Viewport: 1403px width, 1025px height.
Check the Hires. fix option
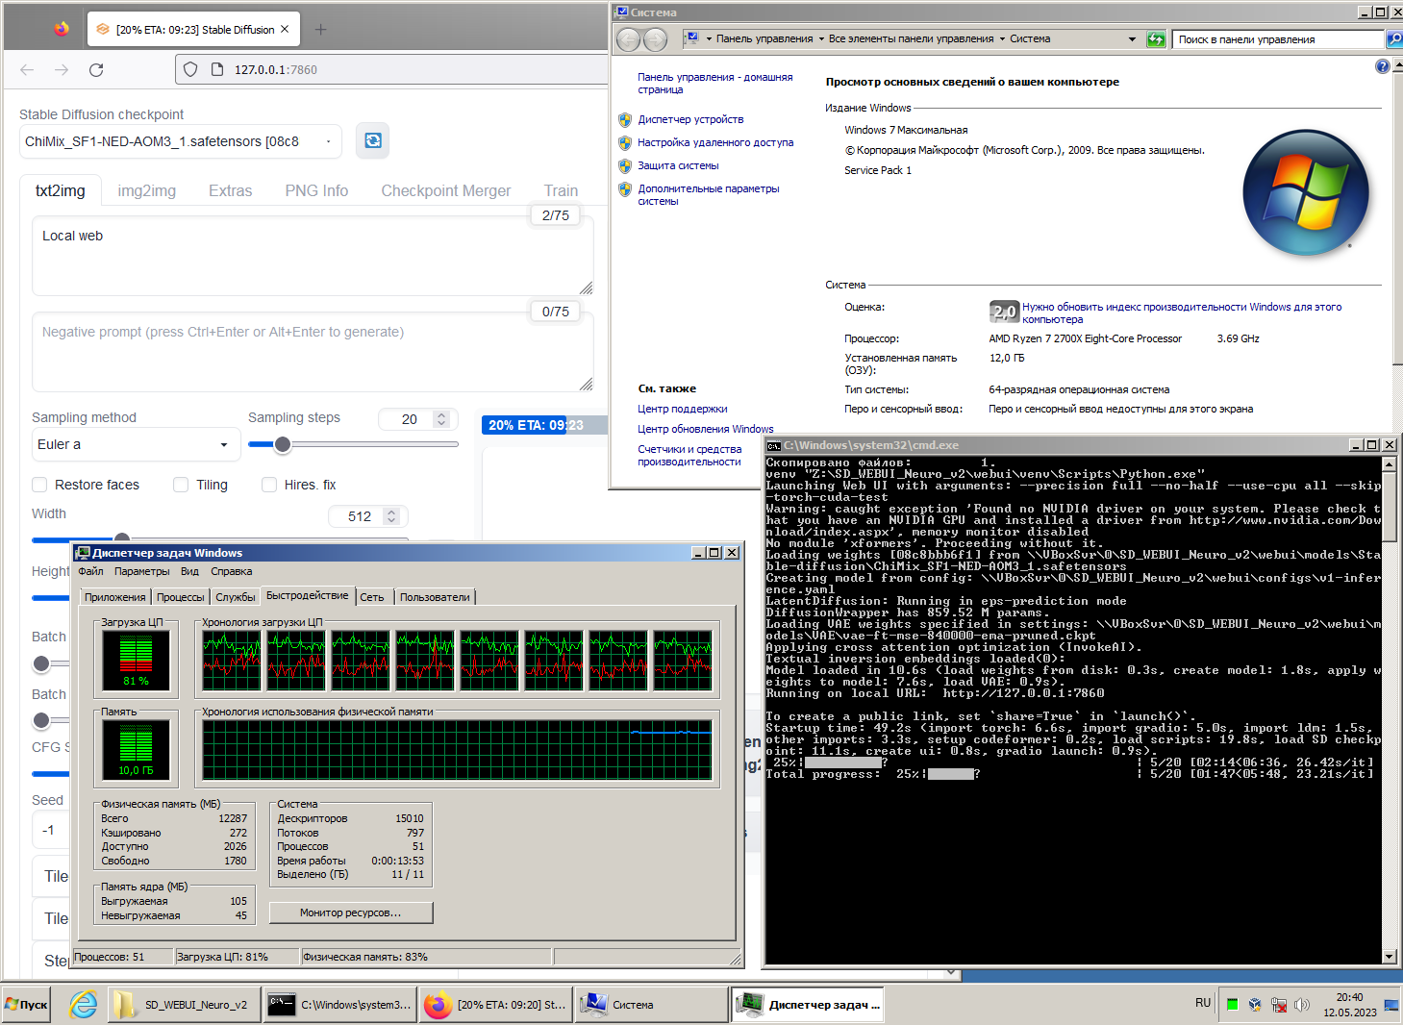click(x=269, y=485)
